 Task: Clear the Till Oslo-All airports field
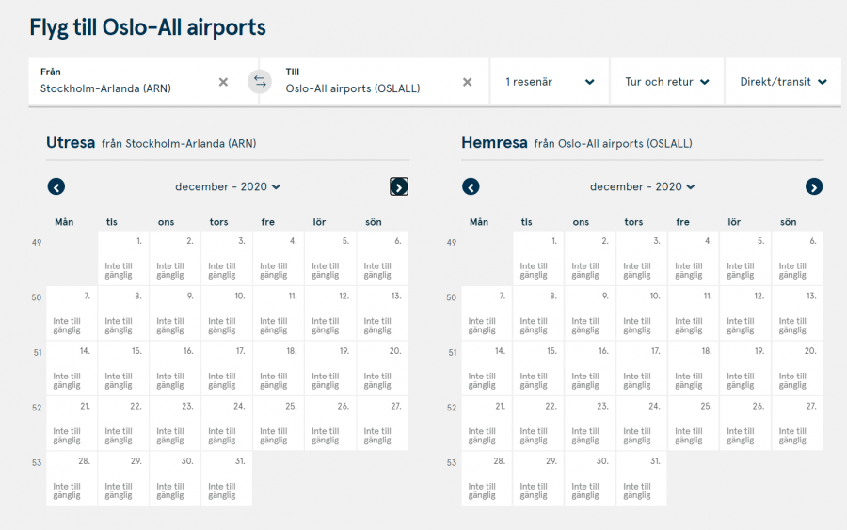pos(467,82)
